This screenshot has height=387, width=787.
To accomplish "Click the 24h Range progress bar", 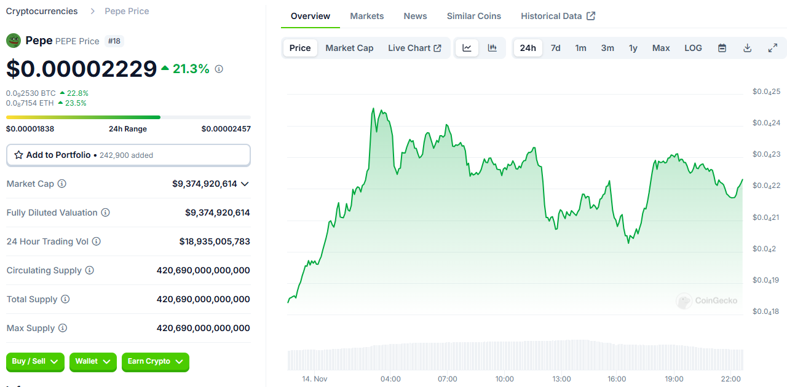I will (x=129, y=117).
